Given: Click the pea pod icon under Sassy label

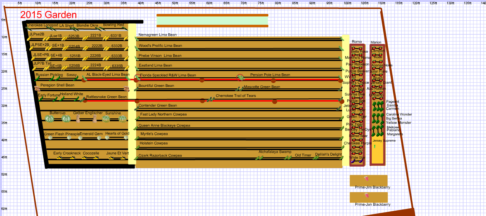Looking at the screenshot, I should [x=75, y=79].
